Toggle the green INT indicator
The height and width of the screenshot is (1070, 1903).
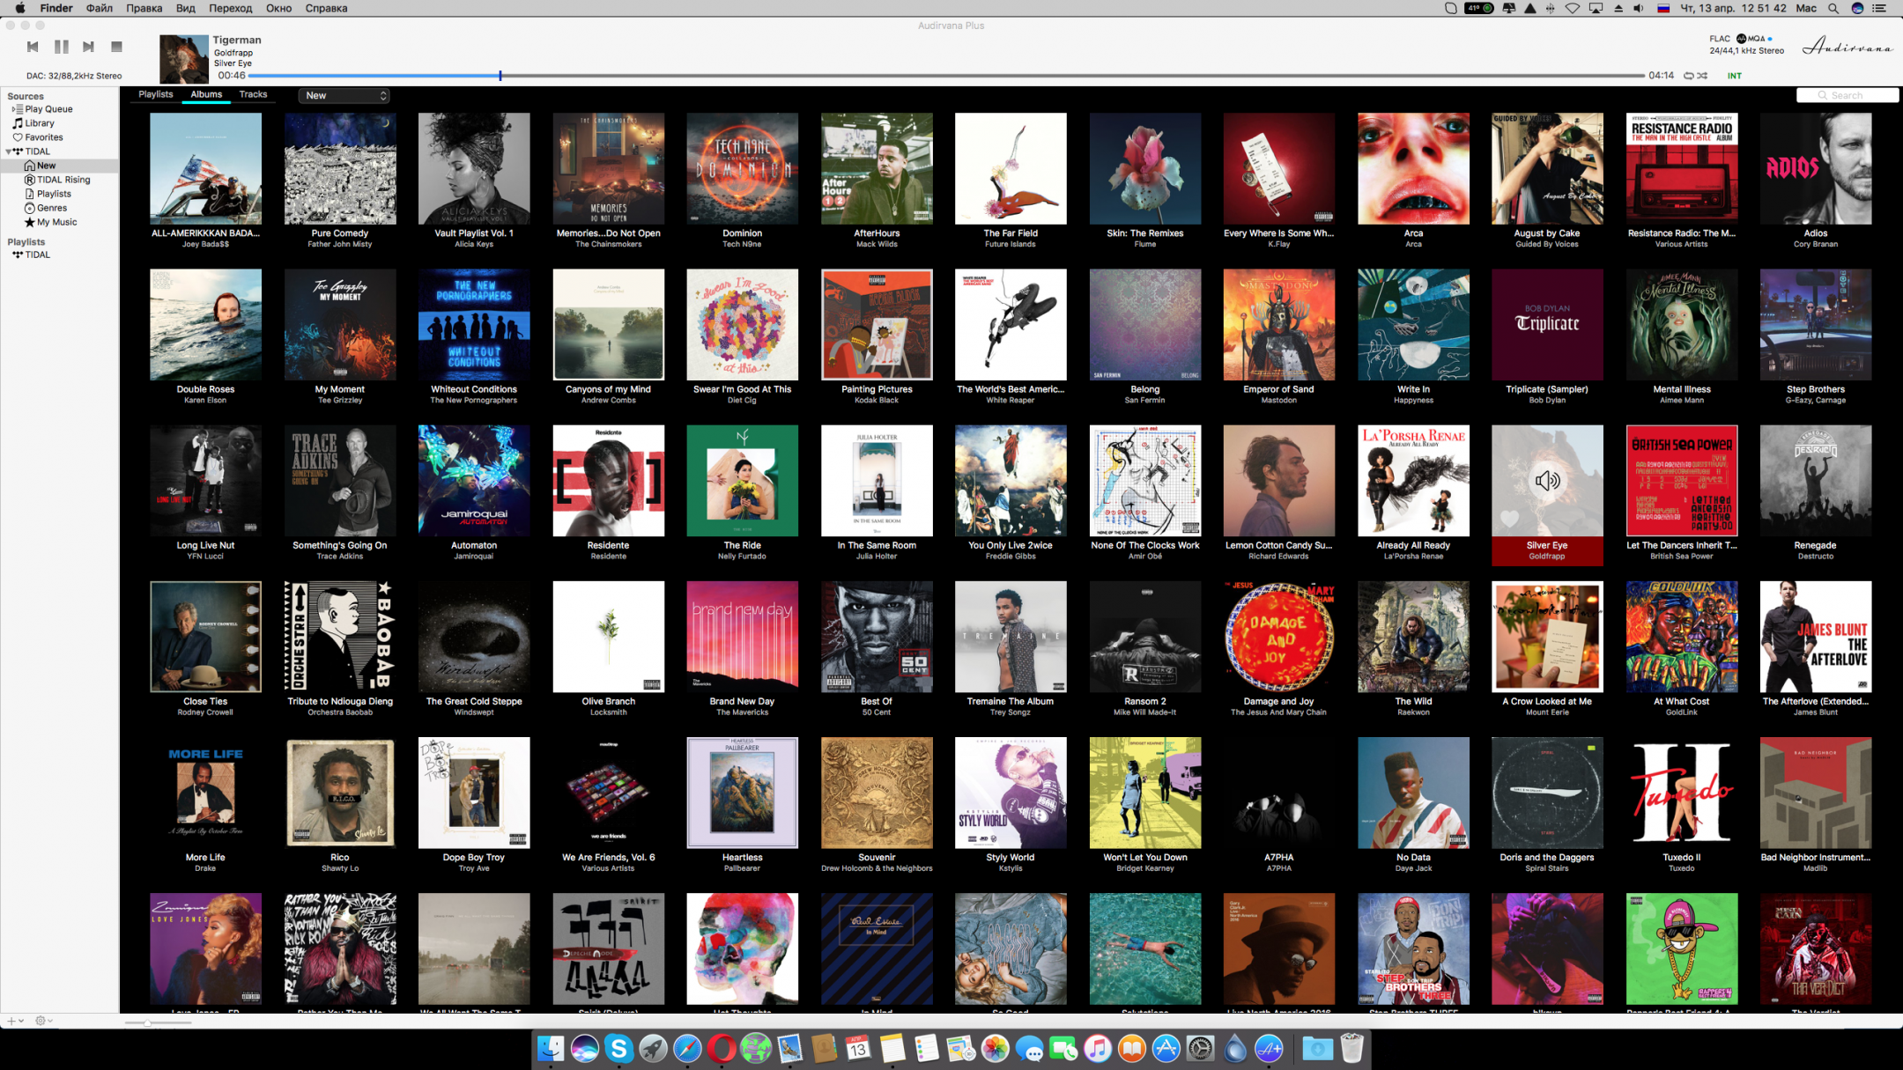(1734, 76)
